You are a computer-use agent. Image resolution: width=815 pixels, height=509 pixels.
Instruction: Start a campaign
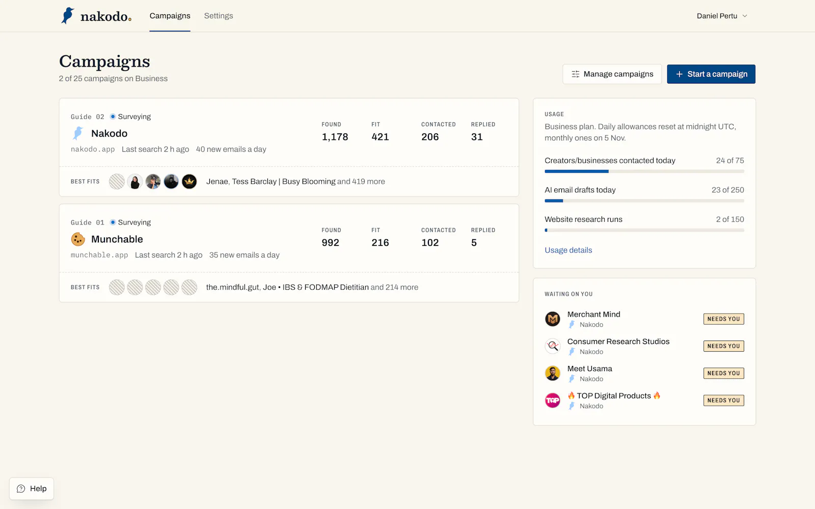point(711,74)
